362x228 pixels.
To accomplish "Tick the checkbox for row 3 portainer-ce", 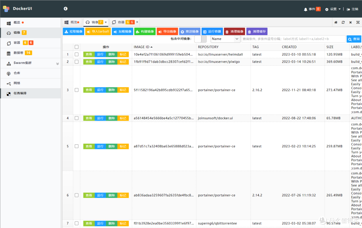I will pos(76,90).
